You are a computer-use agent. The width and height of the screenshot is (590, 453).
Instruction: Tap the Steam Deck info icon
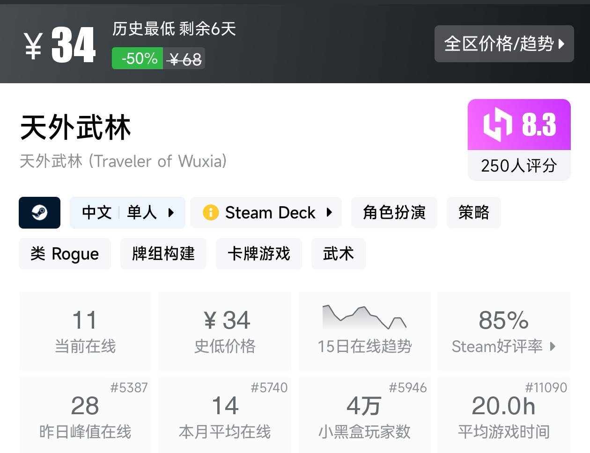[210, 213]
